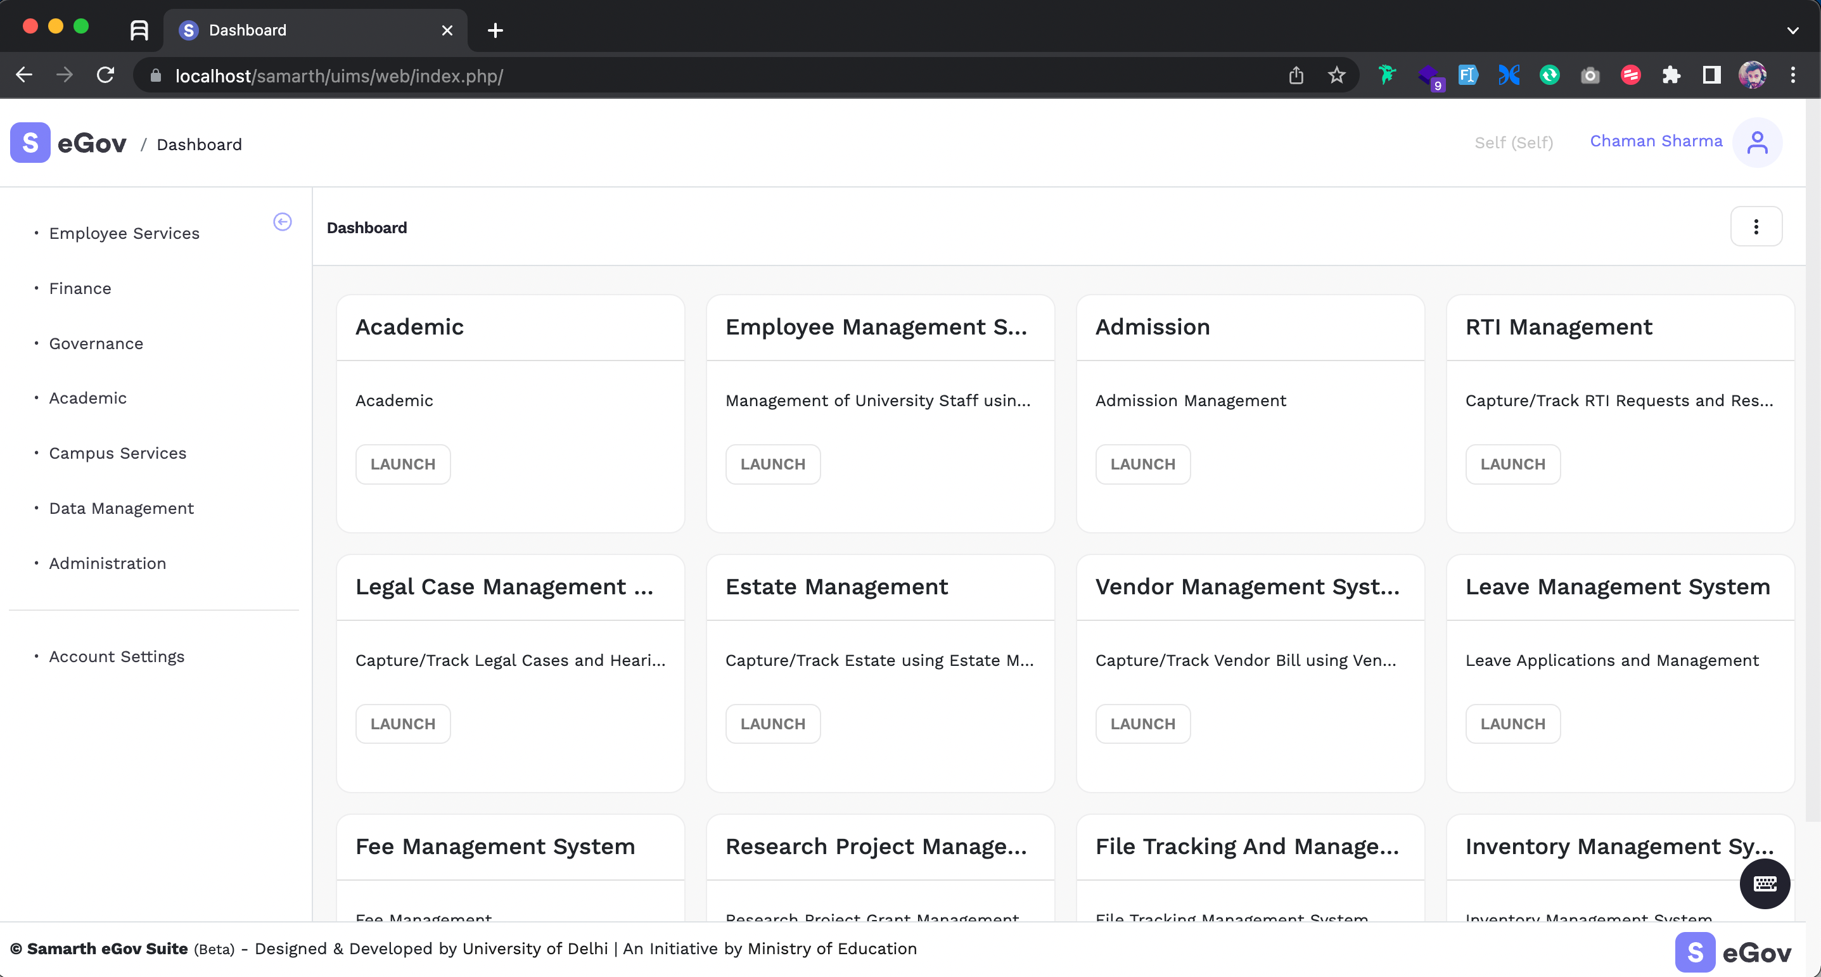Click the red circular extension icon

pos(1631,75)
